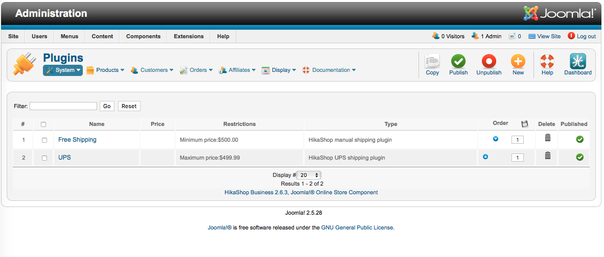Image resolution: width=604 pixels, height=257 pixels.
Task: Delete Free Shipping with trash icon
Action: tap(548, 138)
